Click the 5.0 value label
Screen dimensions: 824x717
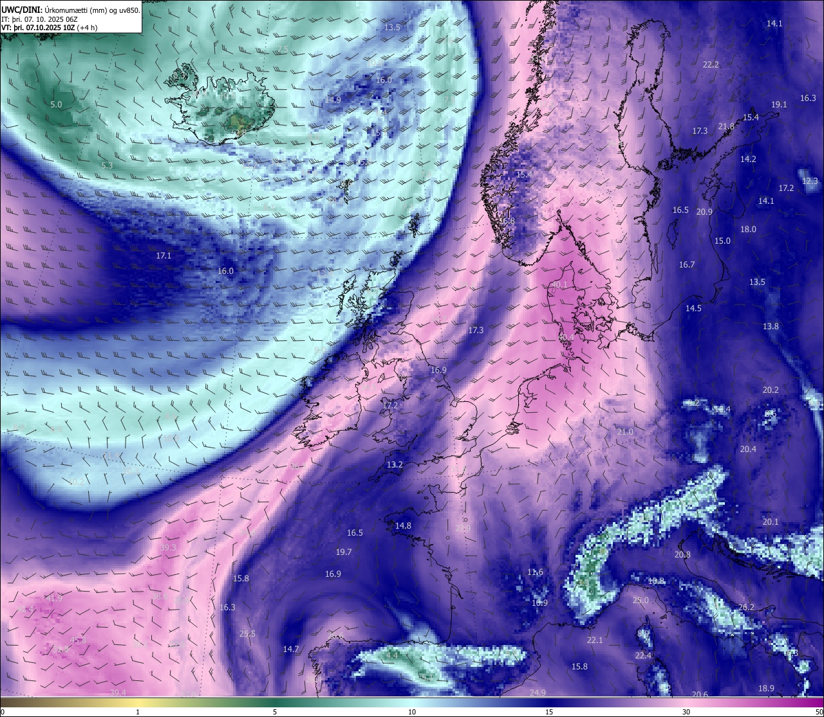tap(57, 104)
